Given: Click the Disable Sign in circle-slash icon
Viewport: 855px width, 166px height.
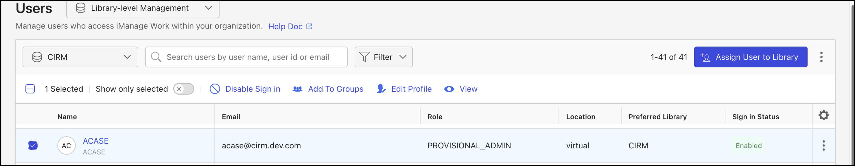Looking at the screenshot, I should click(x=215, y=89).
